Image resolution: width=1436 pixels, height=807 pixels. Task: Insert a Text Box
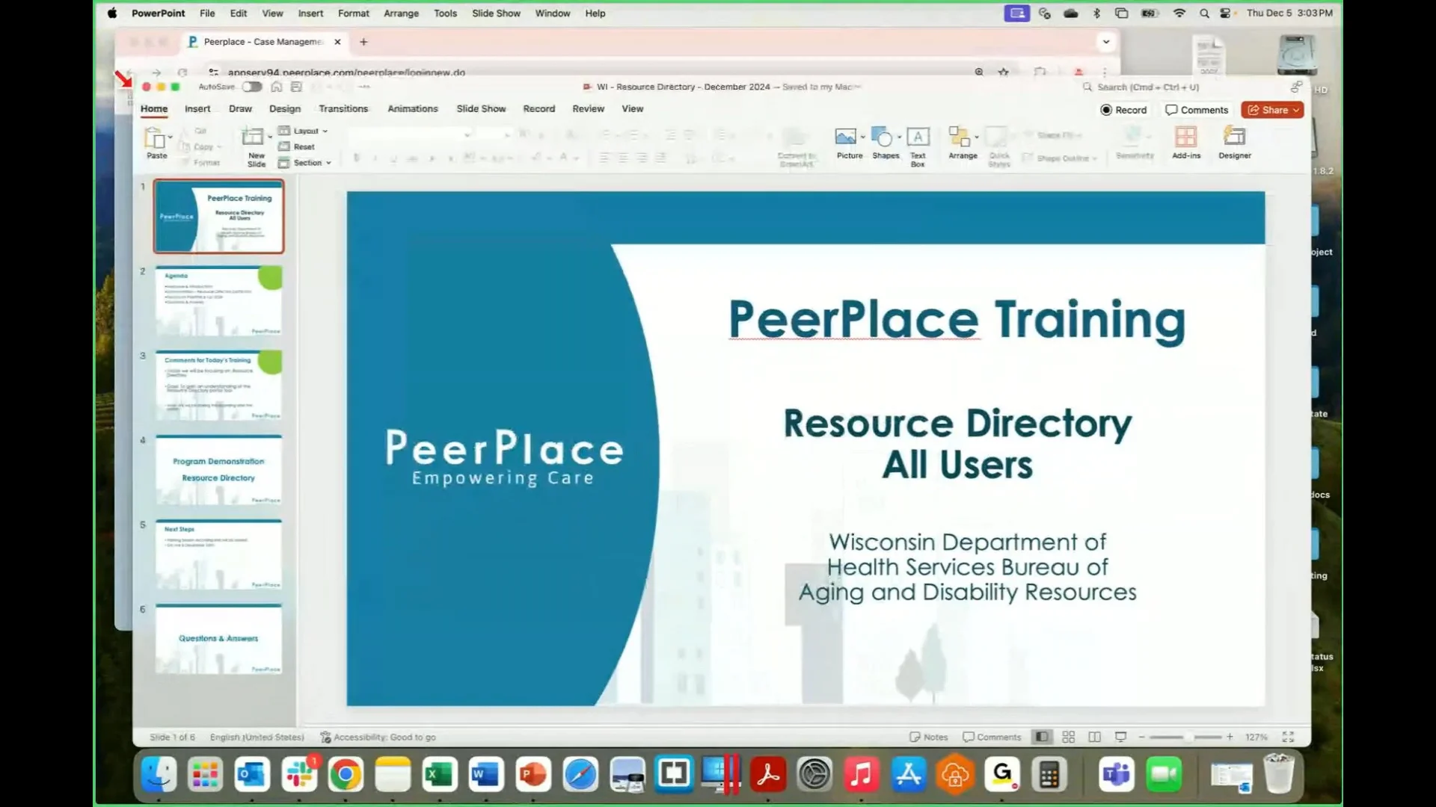click(x=918, y=143)
